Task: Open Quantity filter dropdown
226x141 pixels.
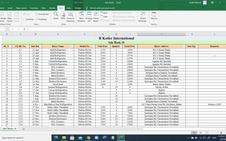Action: [121, 46]
